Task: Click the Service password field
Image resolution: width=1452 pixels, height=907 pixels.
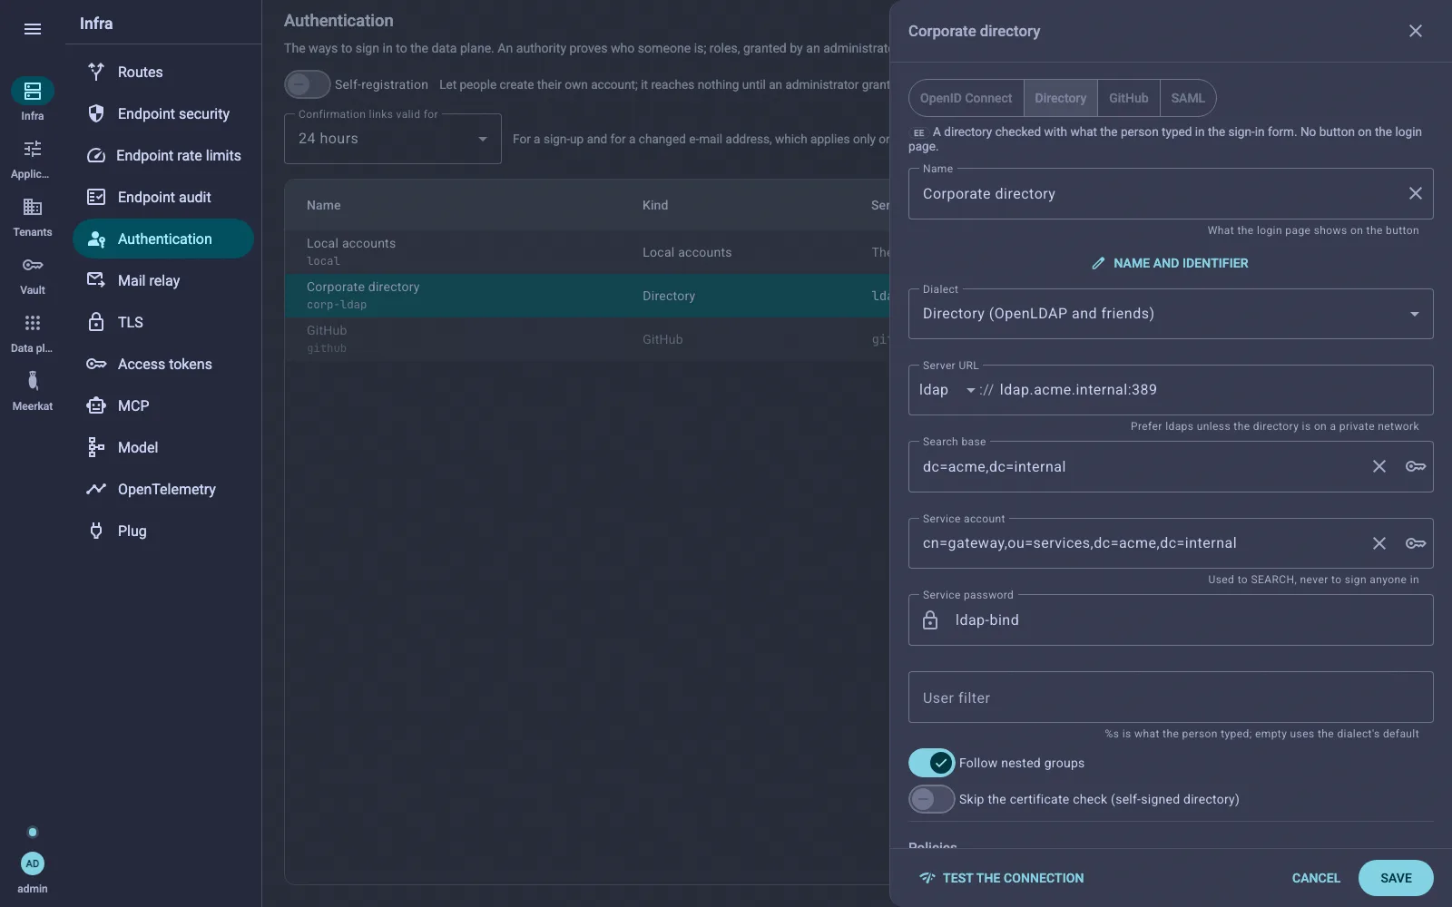Action: [1171, 620]
